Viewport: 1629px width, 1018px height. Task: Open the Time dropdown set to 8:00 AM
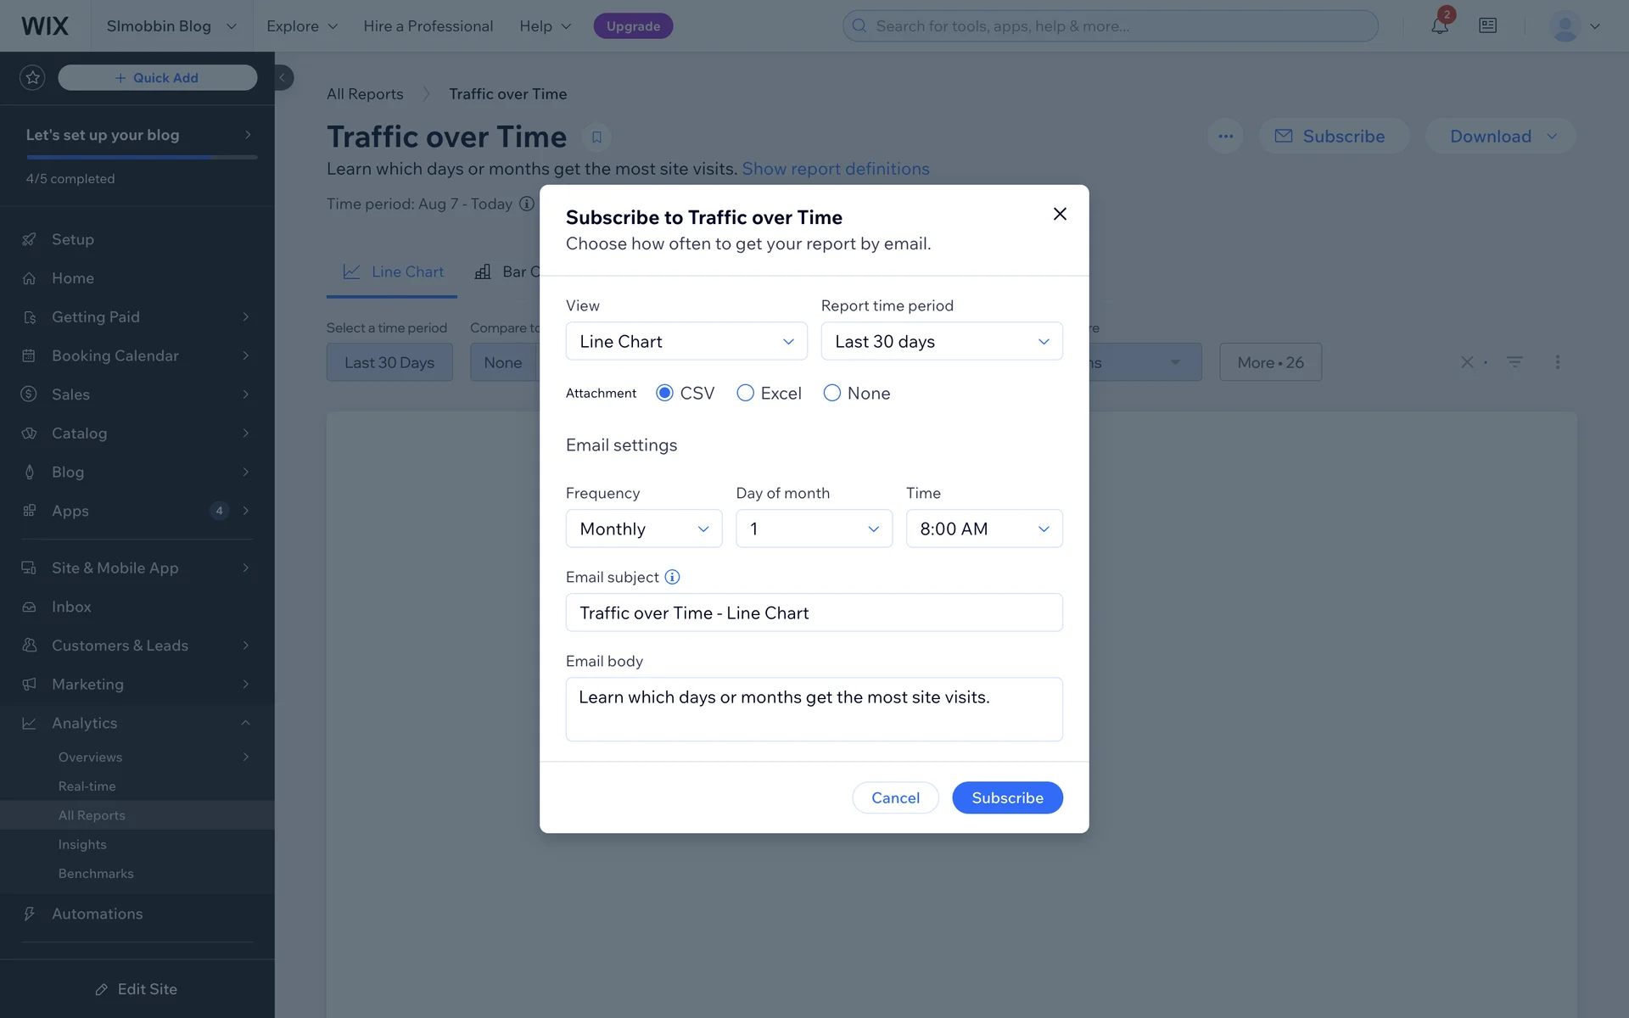tap(984, 529)
